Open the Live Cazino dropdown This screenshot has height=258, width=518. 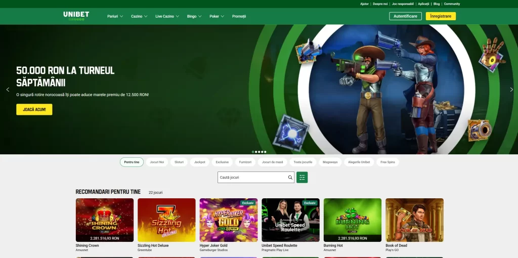point(167,16)
